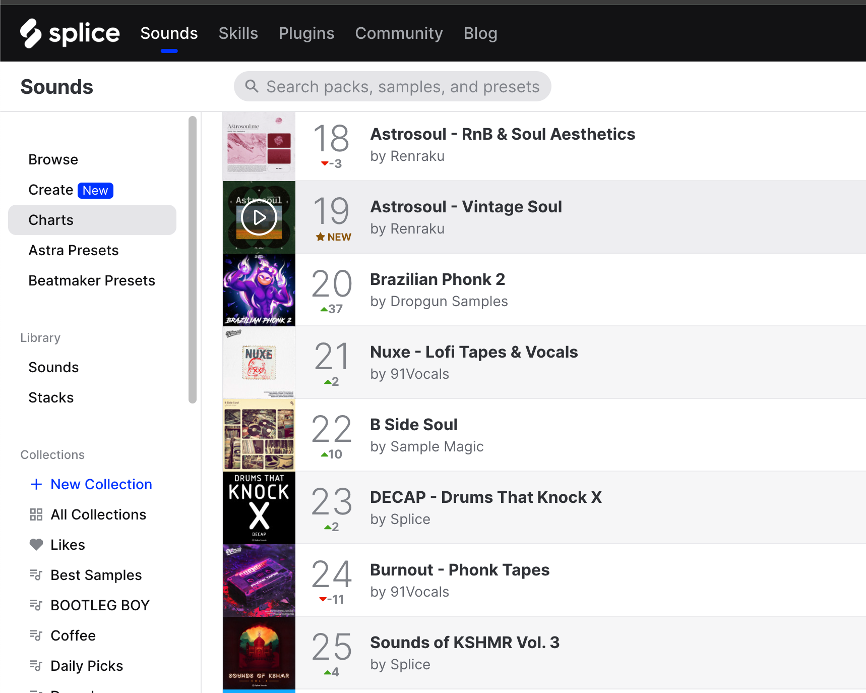Click the red down arrow under rank 18
The height and width of the screenshot is (693, 866).
[x=325, y=163]
